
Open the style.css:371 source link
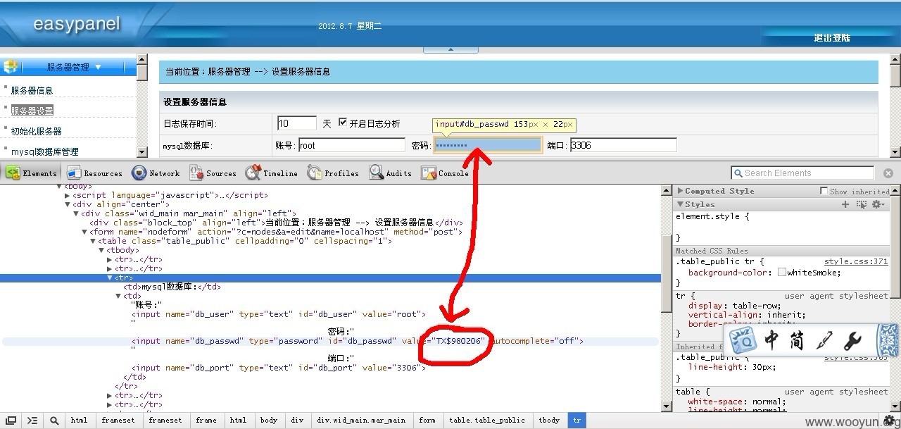(x=856, y=261)
